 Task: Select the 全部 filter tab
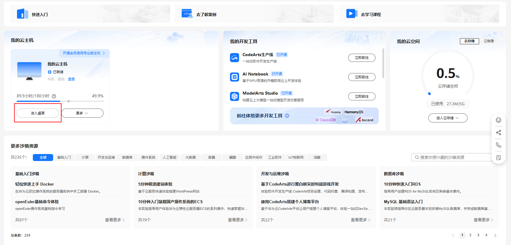coord(43,157)
